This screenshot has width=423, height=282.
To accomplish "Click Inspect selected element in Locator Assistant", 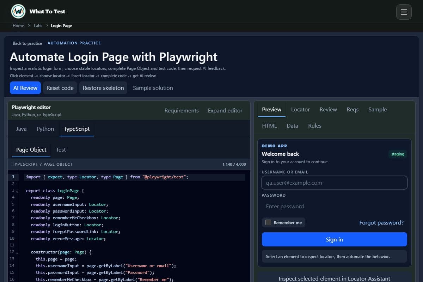I will click(x=335, y=278).
